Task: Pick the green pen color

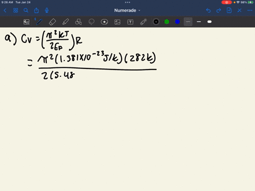Action: click(167, 22)
